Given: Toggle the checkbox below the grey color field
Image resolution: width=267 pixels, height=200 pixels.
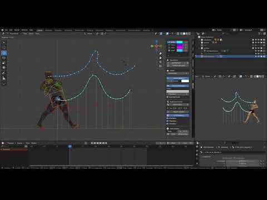Looking at the screenshot, I should click(x=167, y=97).
